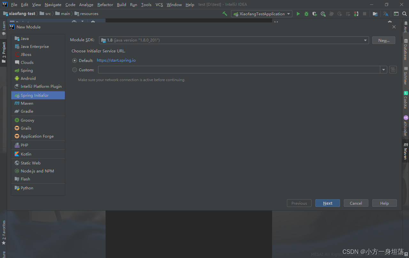Select Maven module type

[x=38, y=103]
